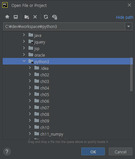Select the ch09 folder

[x=45, y=121]
